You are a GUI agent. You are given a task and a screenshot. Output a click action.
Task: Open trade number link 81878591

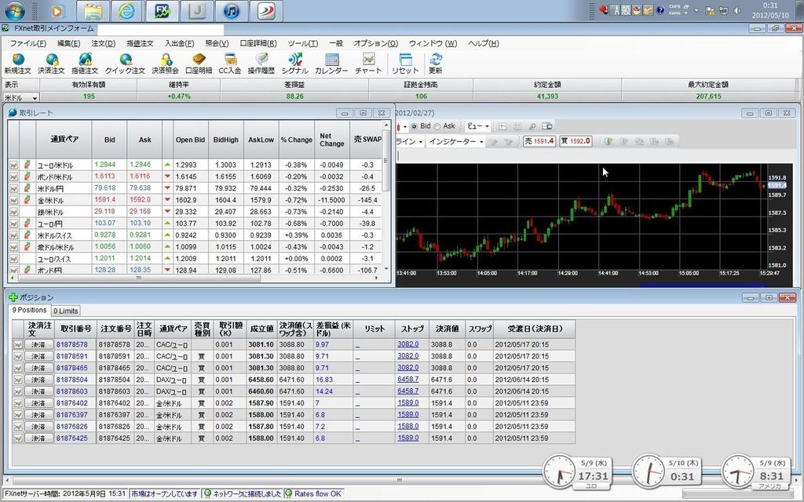click(x=71, y=356)
